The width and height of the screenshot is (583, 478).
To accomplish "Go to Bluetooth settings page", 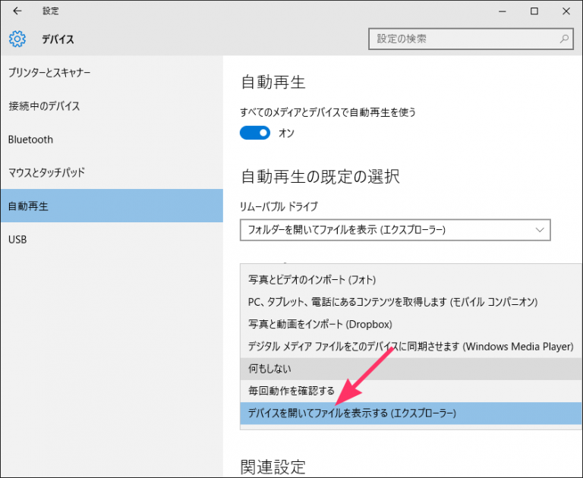I will [31, 140].
